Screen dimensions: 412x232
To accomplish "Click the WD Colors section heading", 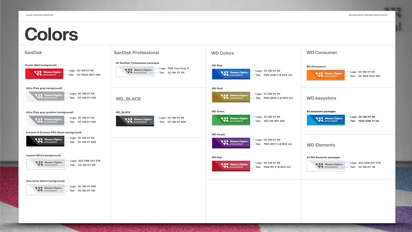I will 222,53.
